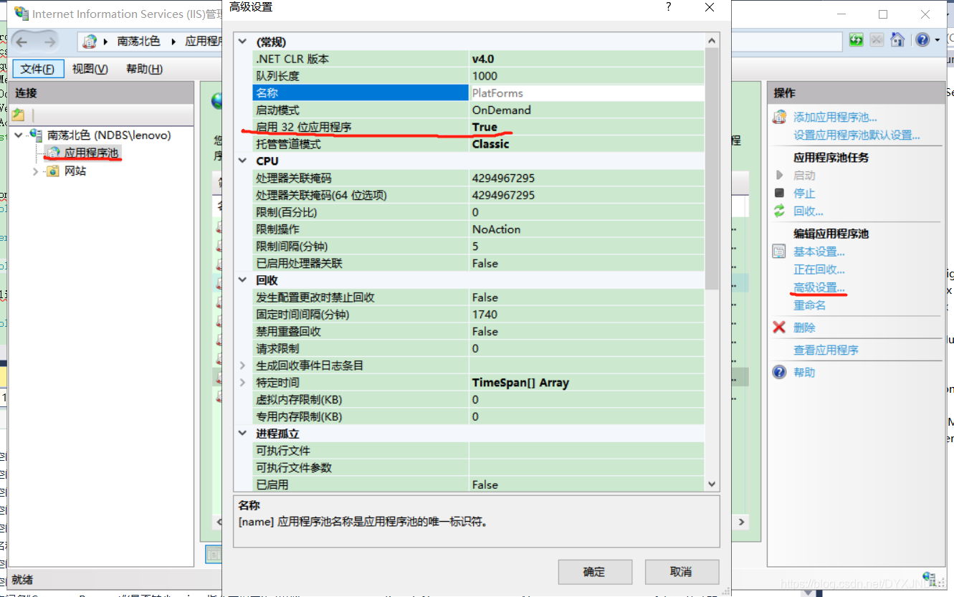Click the green refresh icon in the address bar
This screenshot has height=597, width=954.
pos(856,40)
